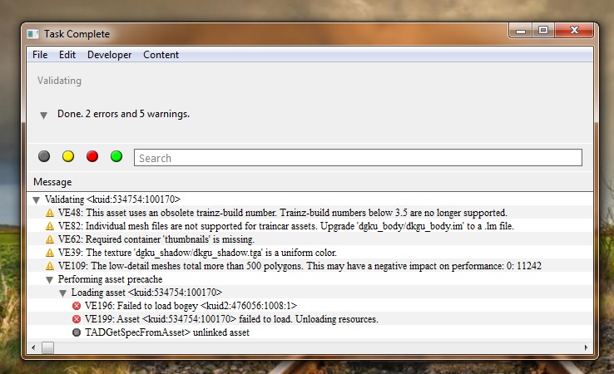Open the Developer menu

pyautogui.click(x=109, y=55)
